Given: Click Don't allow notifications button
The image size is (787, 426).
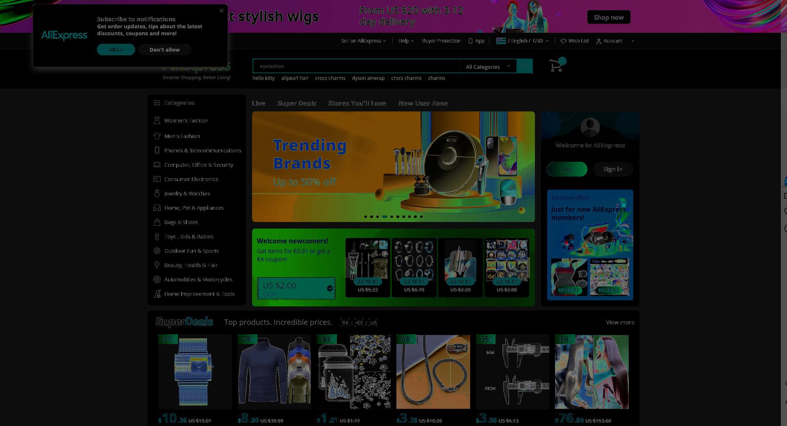Looking at the screenshot, I should [164, 50].
